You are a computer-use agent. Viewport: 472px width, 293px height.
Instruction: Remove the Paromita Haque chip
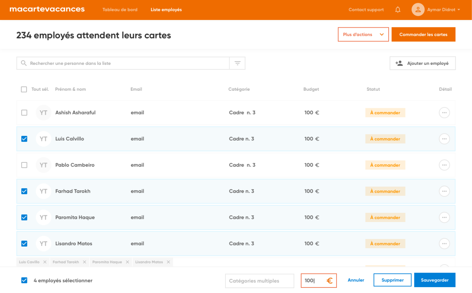click(127, 262)
